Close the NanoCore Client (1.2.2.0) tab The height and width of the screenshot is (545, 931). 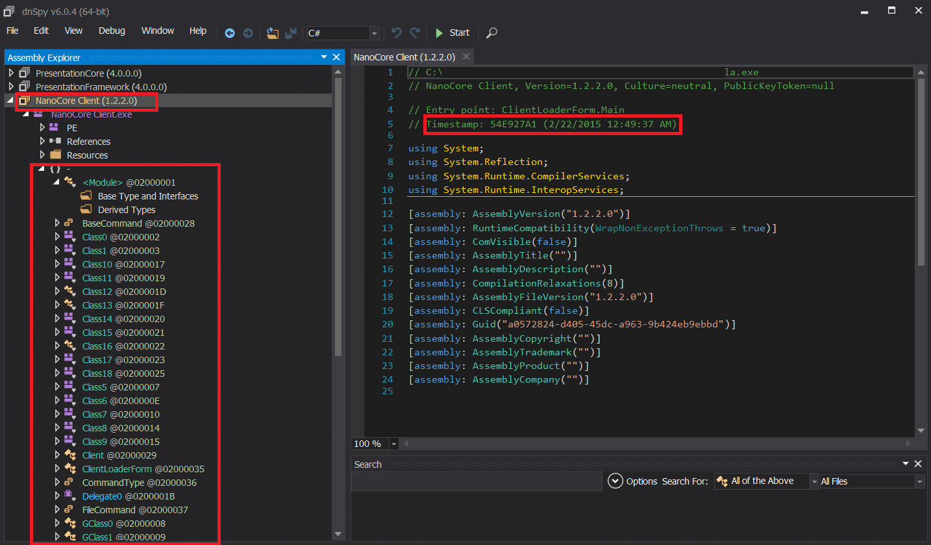pos(465,57)
